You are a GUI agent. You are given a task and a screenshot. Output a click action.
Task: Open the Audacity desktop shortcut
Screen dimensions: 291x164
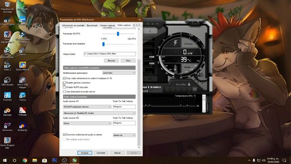tap(22, 127)
